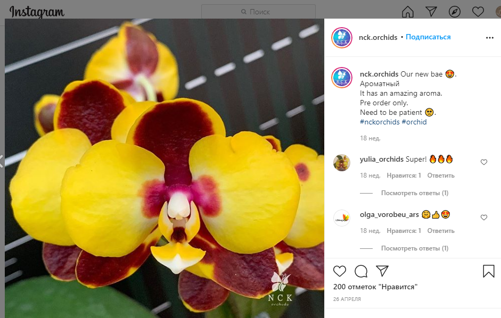
Task: Click the Подписаться follow link
Action: point(428,37)
